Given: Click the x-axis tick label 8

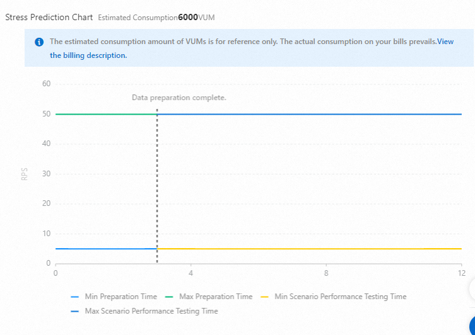Looking at the screenshot, I should (x=326, y=273).
